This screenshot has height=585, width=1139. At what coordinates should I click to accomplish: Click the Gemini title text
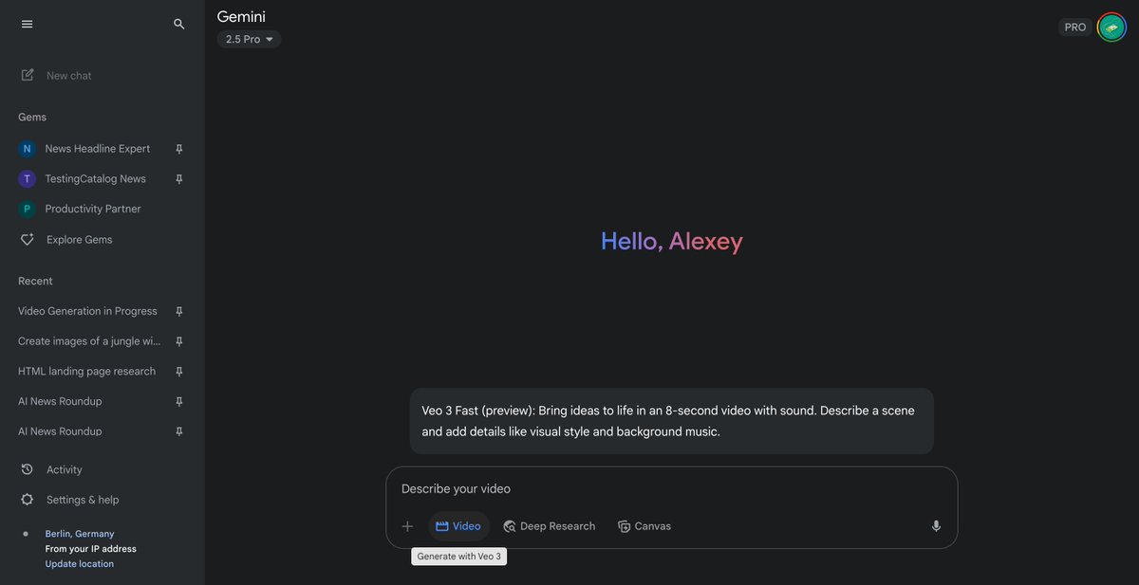coord(241,16)
